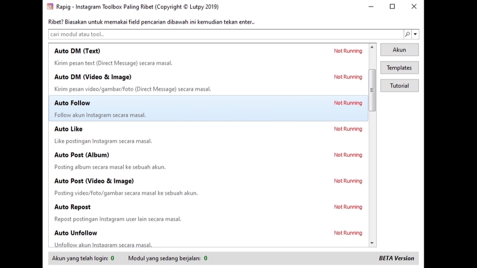Click the module list scrollbar thumb

372,90
